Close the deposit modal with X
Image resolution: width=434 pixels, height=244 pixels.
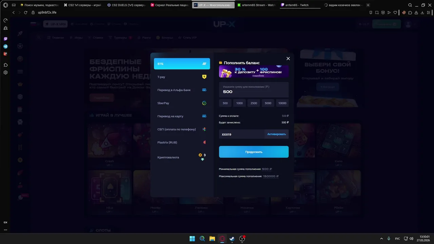click(x=288, y=59)
